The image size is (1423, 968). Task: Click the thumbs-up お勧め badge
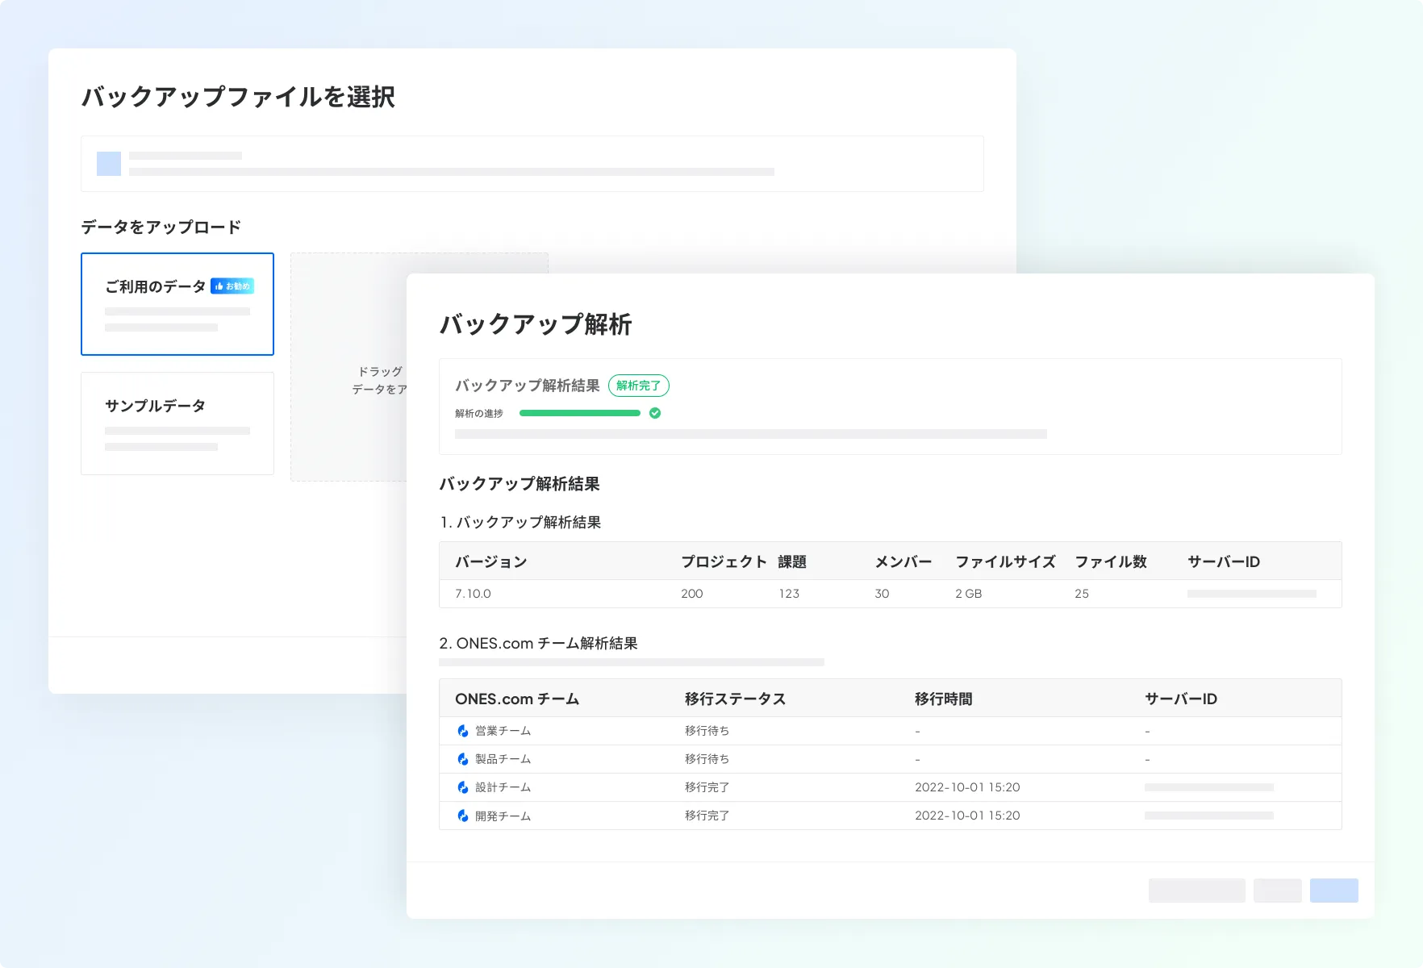pos(232,286)
